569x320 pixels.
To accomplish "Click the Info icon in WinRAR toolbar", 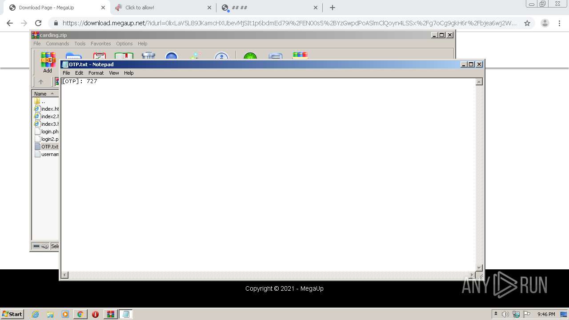I will 221,56.
